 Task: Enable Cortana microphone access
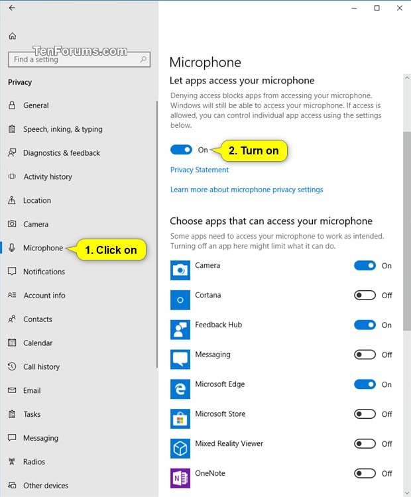(x=365, y=296)
